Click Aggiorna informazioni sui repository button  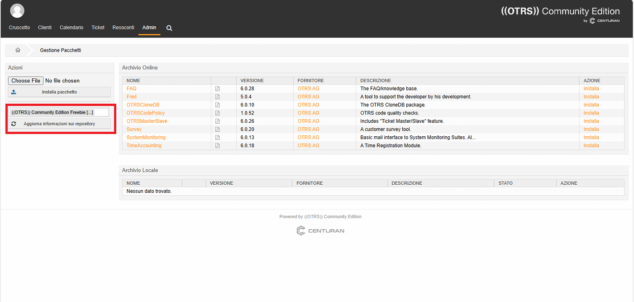59,124
